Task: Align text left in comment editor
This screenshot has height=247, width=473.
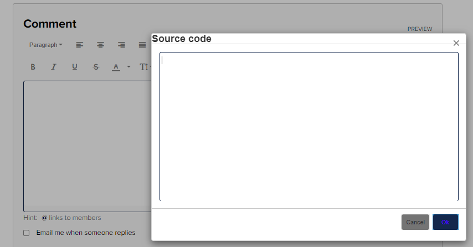Action: coord(80,45)
